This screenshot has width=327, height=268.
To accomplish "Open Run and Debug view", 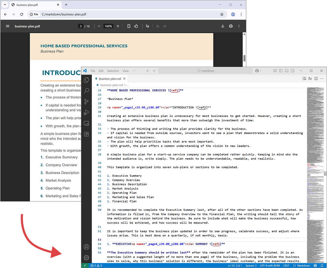I will coord(86,112).
